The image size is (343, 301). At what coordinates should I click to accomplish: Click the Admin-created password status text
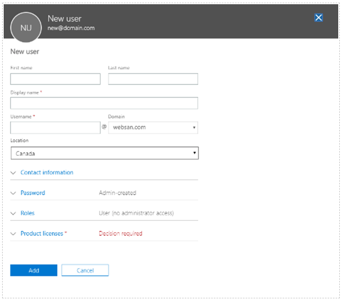[117, 193]
